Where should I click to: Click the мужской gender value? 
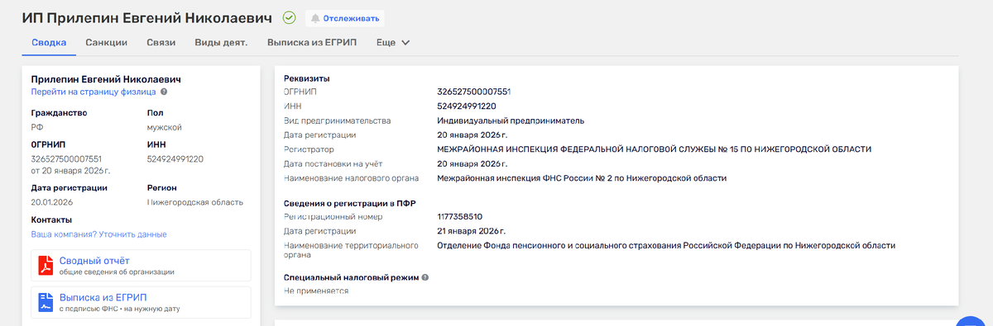[x=164, y=127]
